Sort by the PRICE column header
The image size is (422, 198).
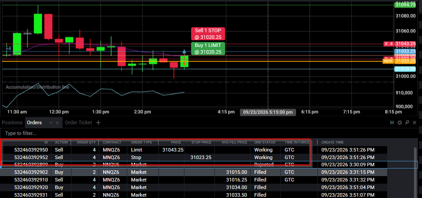coord(176,142)
